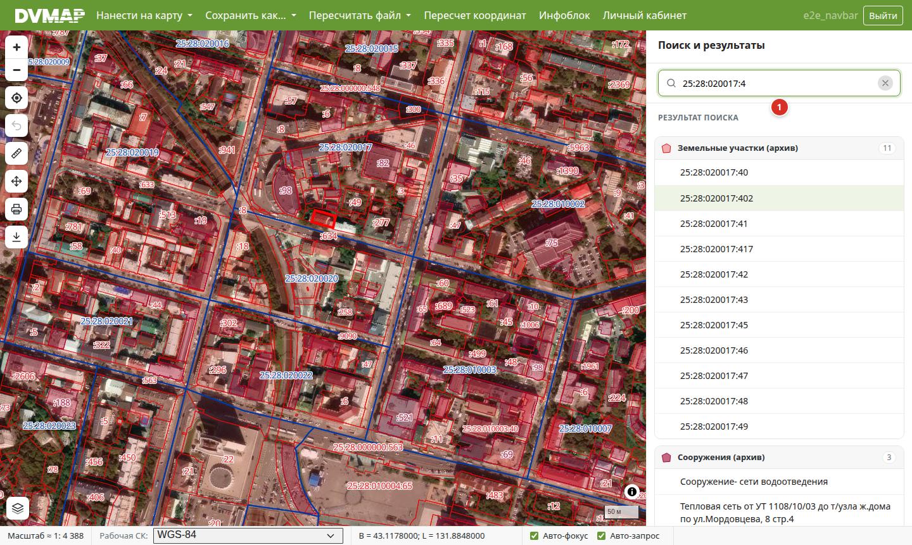Zoom in the map with plus button

pos(16,47)
